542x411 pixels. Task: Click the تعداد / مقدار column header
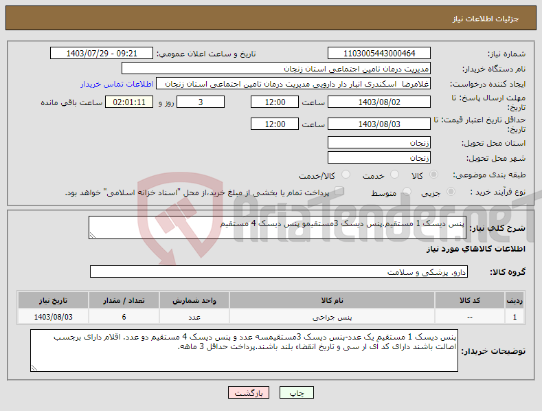(124, 300)
